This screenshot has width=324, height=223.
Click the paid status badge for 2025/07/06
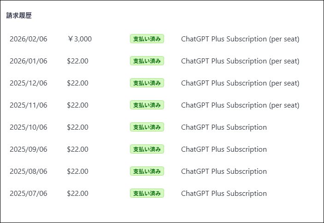click(x=147, y=194)
